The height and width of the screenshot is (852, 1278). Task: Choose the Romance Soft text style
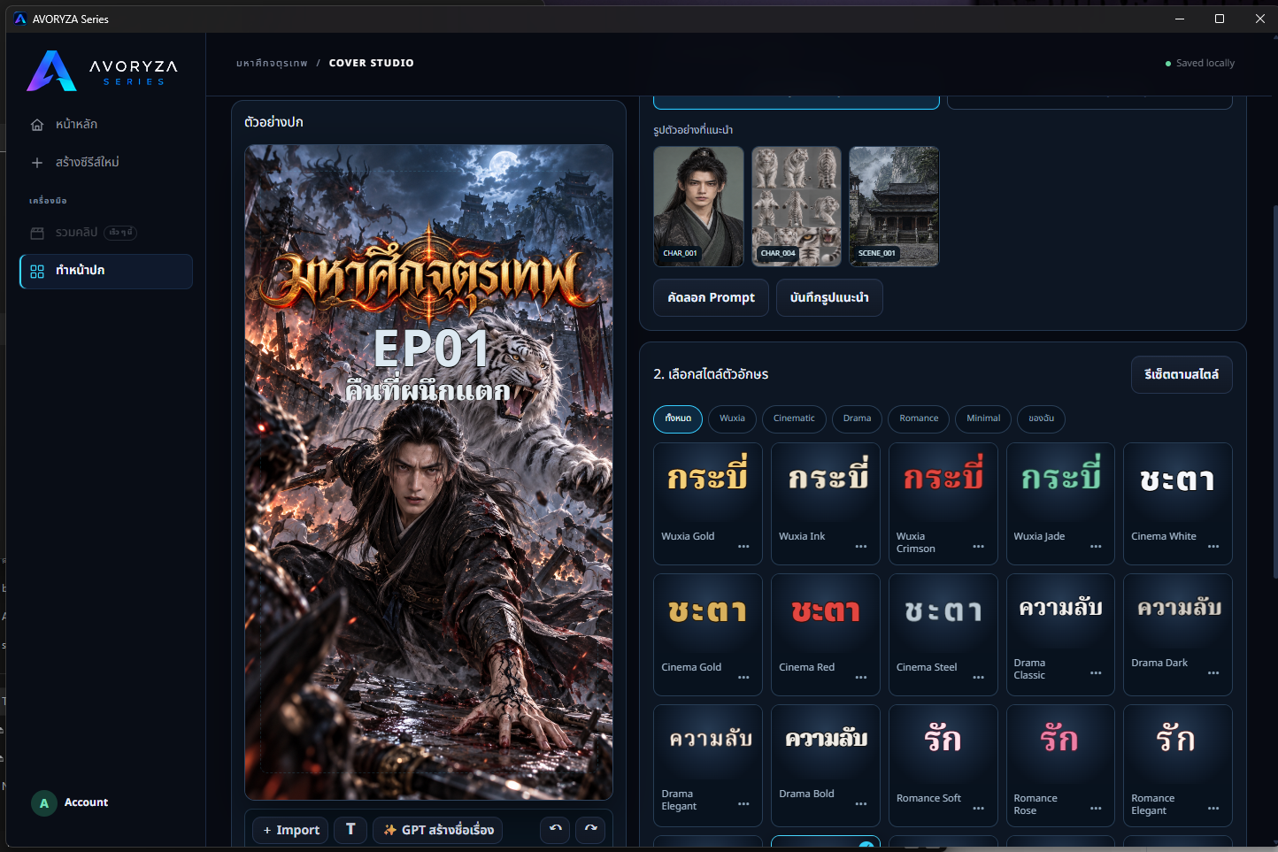[943, 766]
